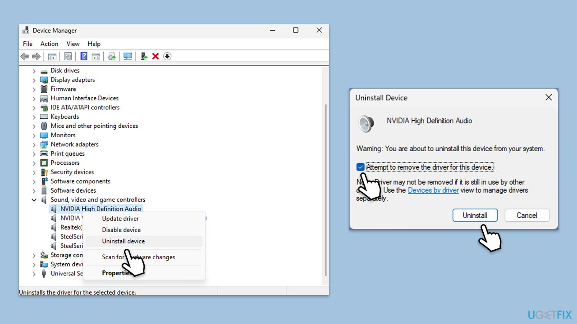The image size is (577, 324).
Task: Click the Monitors device icon
Action: click(44, 135)
